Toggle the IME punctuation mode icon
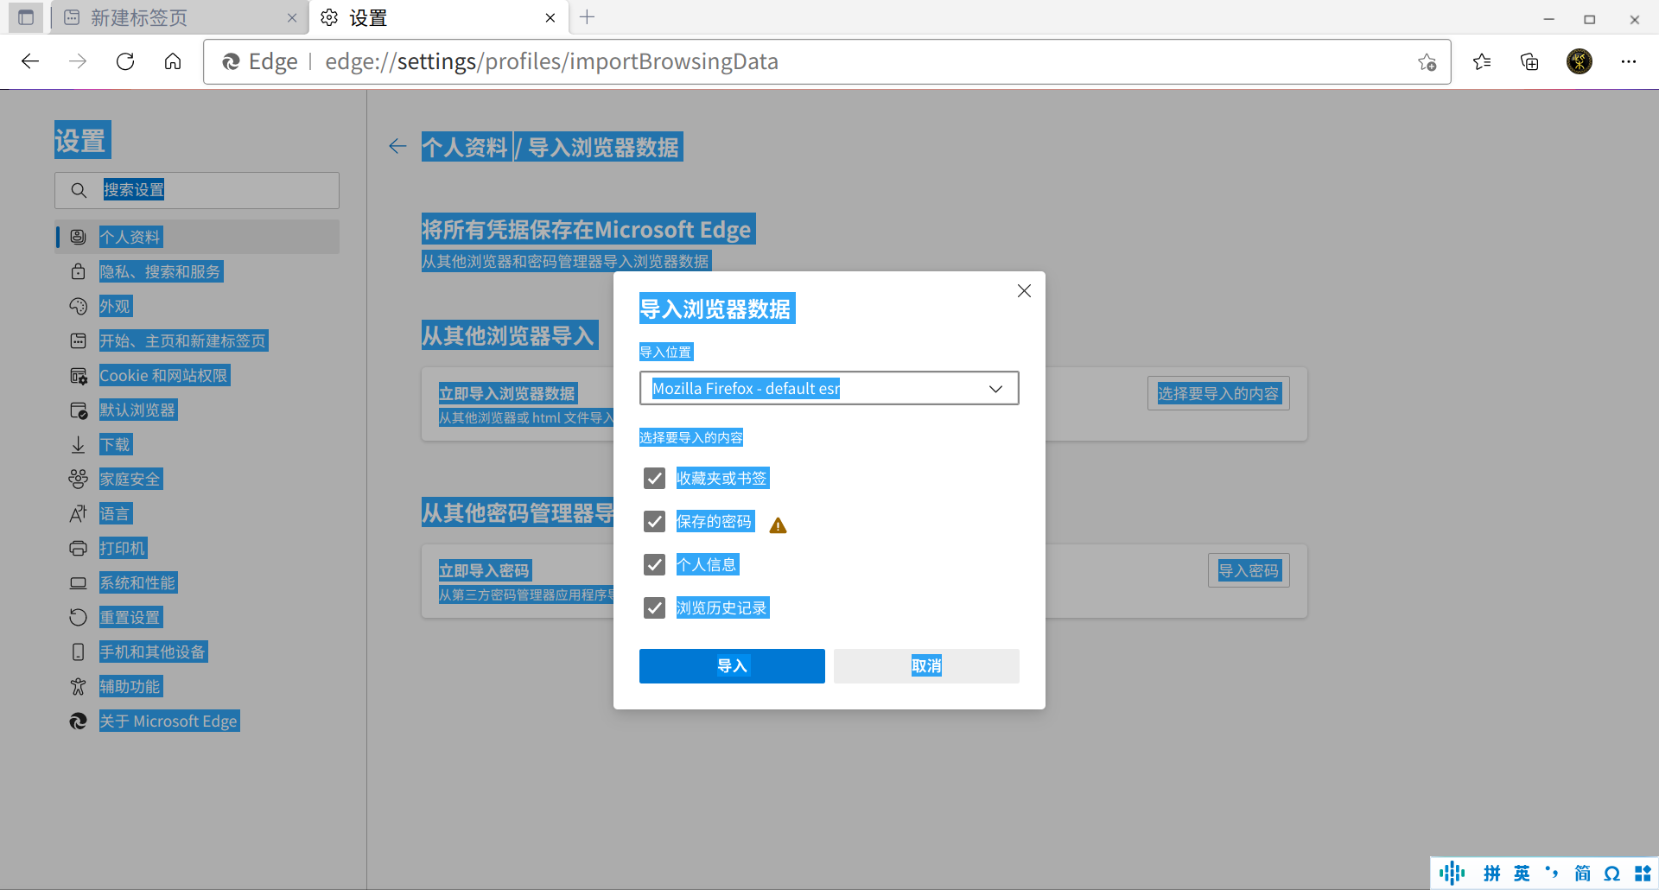1659x890 pixels. point(1552,874)
